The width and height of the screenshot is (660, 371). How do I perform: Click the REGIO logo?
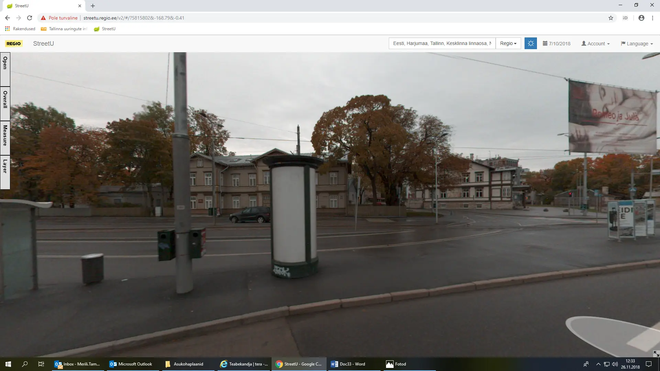(x=14, y=44)
